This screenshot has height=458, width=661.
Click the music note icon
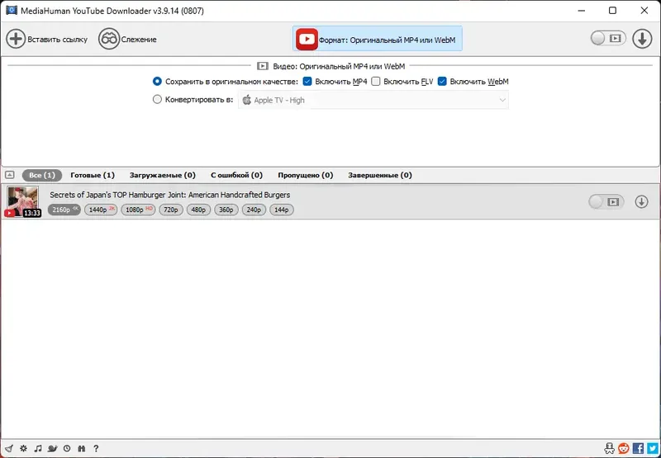[38, 448]
